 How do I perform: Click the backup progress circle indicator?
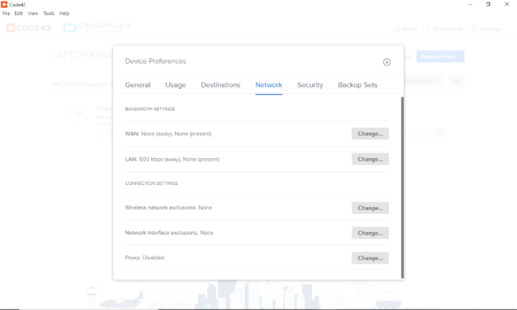(x=78, y=114)
